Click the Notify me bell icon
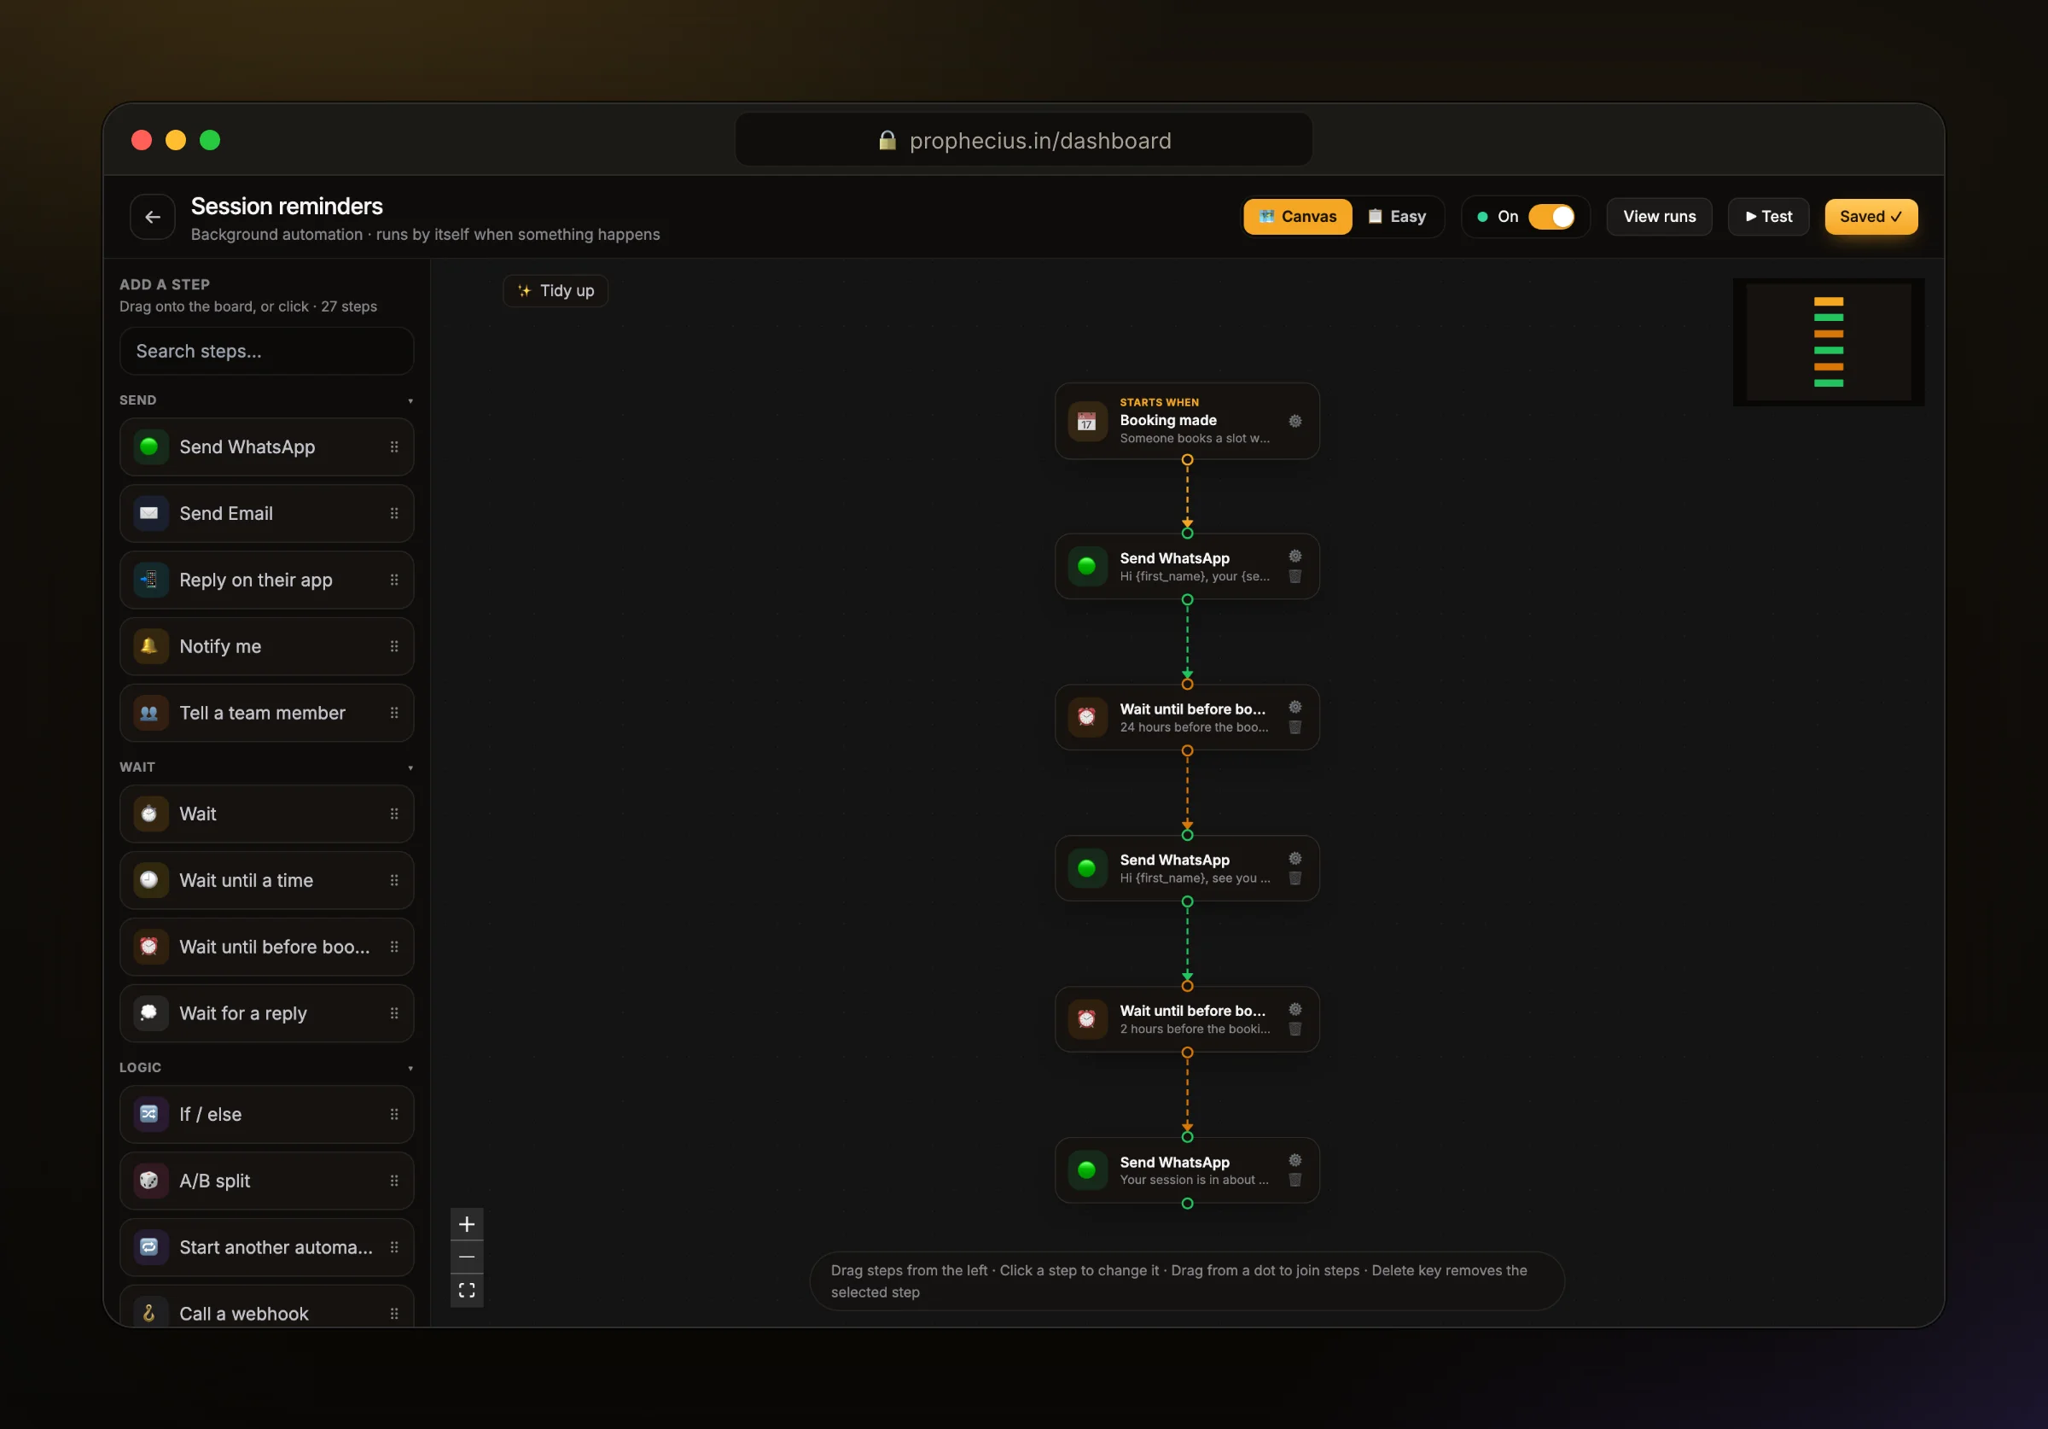The image size is (2048, 1429). pyautogui.click(x=149, y=646)
